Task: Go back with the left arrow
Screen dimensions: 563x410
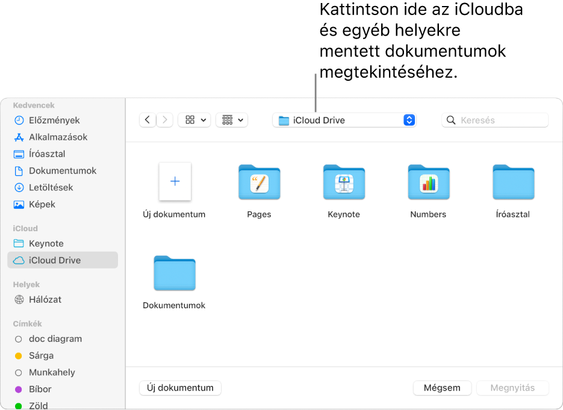Action: [148, 120]
